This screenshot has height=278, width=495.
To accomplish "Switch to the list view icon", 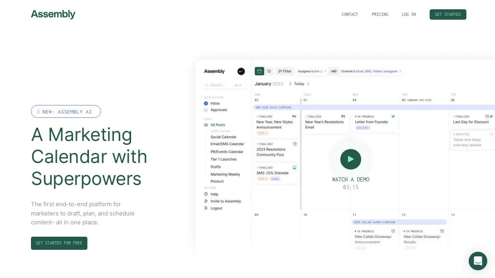I will 269,71.
